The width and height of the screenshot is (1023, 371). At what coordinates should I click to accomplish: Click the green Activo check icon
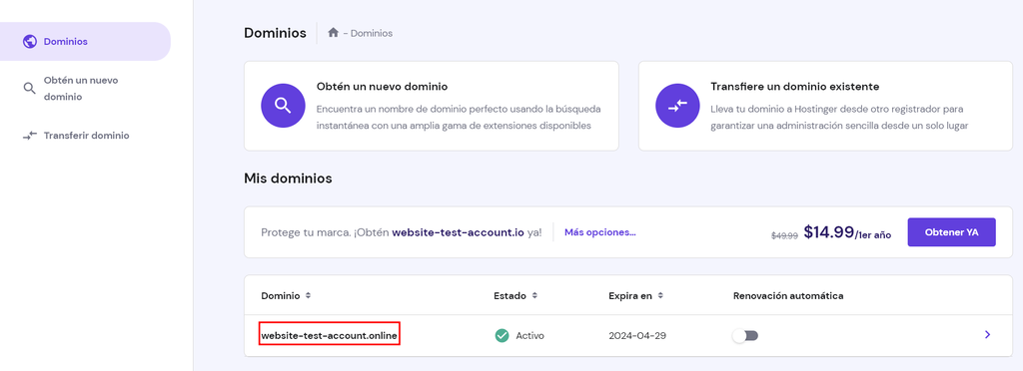coord(502,336)
